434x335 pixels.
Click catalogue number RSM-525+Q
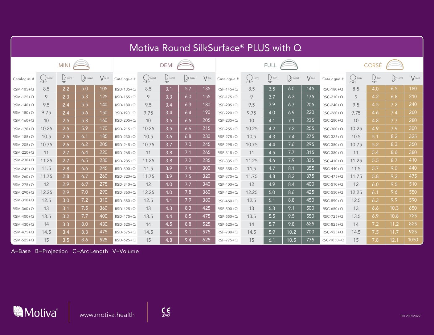pyautogui.click(x=23, y=240)
